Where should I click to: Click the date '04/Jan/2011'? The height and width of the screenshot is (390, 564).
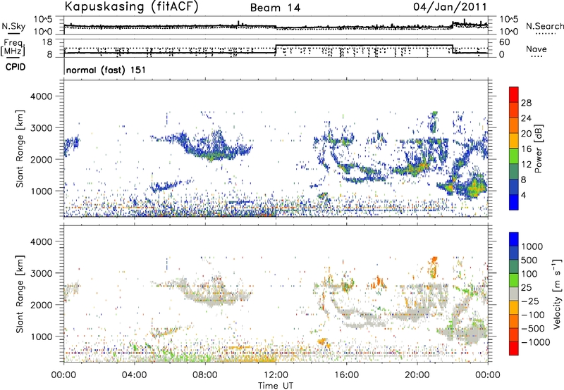tap(450, 6)
